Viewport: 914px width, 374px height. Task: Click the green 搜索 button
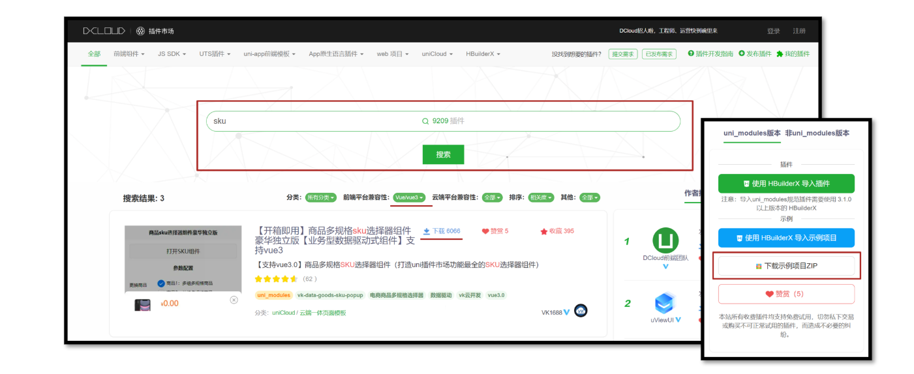pos(443,154)
